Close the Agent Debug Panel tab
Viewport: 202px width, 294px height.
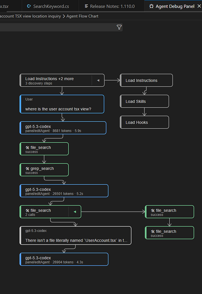[x=199, y=6]
